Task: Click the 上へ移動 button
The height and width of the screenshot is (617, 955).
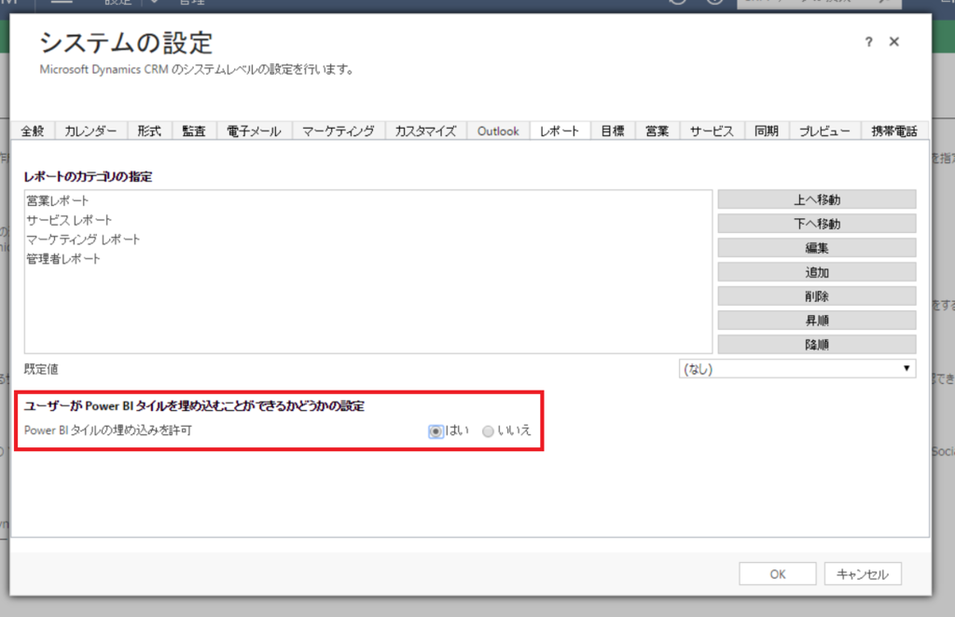Action: [817, 199]
